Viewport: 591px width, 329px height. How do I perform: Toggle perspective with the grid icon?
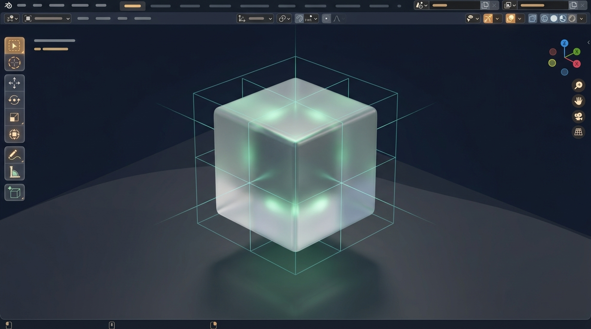(579, 132)
